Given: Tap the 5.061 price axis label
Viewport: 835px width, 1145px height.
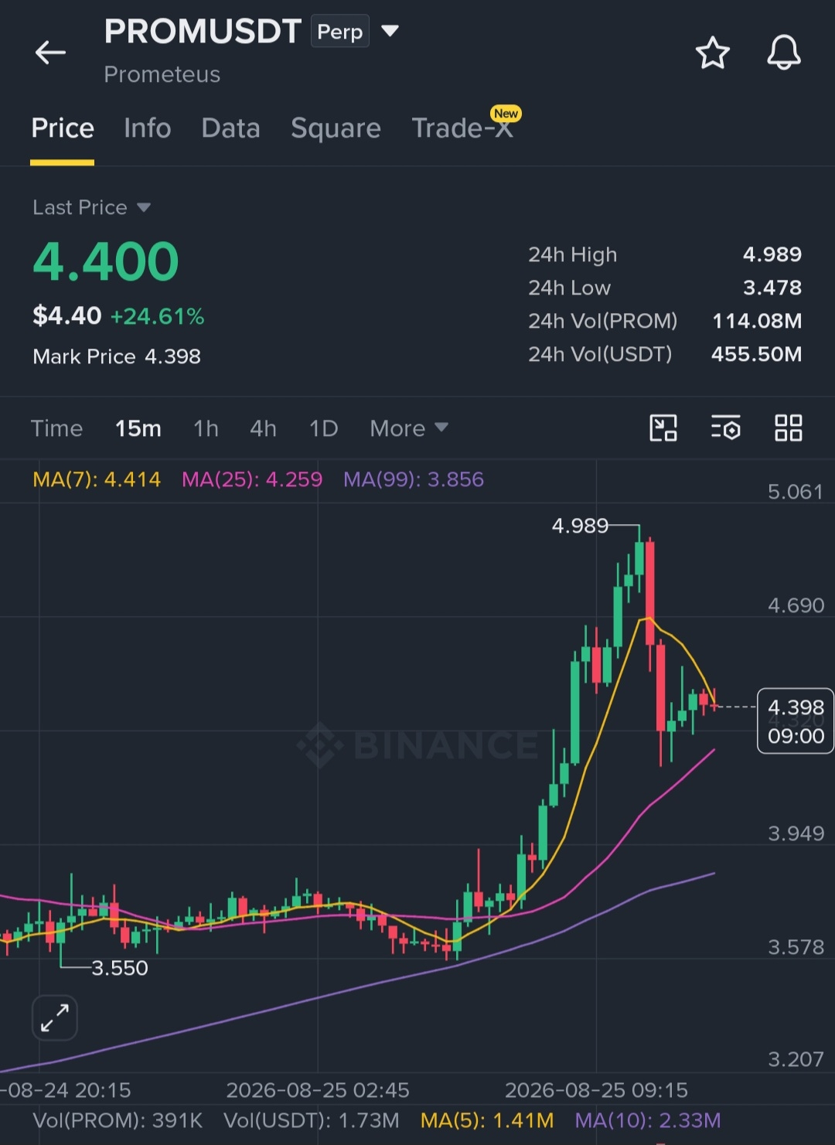Looking at the screenshot, I should [x=796, y=492].
